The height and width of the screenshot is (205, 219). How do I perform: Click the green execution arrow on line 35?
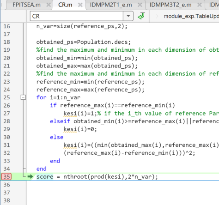[x=30, y=176]
